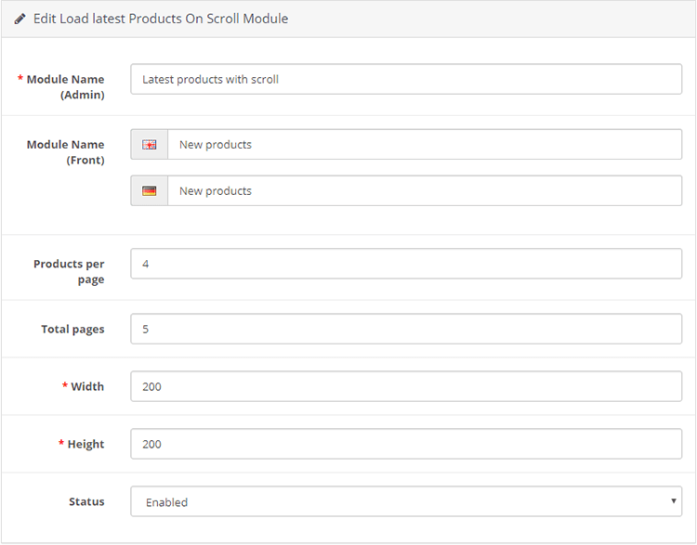The image size is (697, 545).
Task: Click the Total pages label
Action: coord(72,329)
